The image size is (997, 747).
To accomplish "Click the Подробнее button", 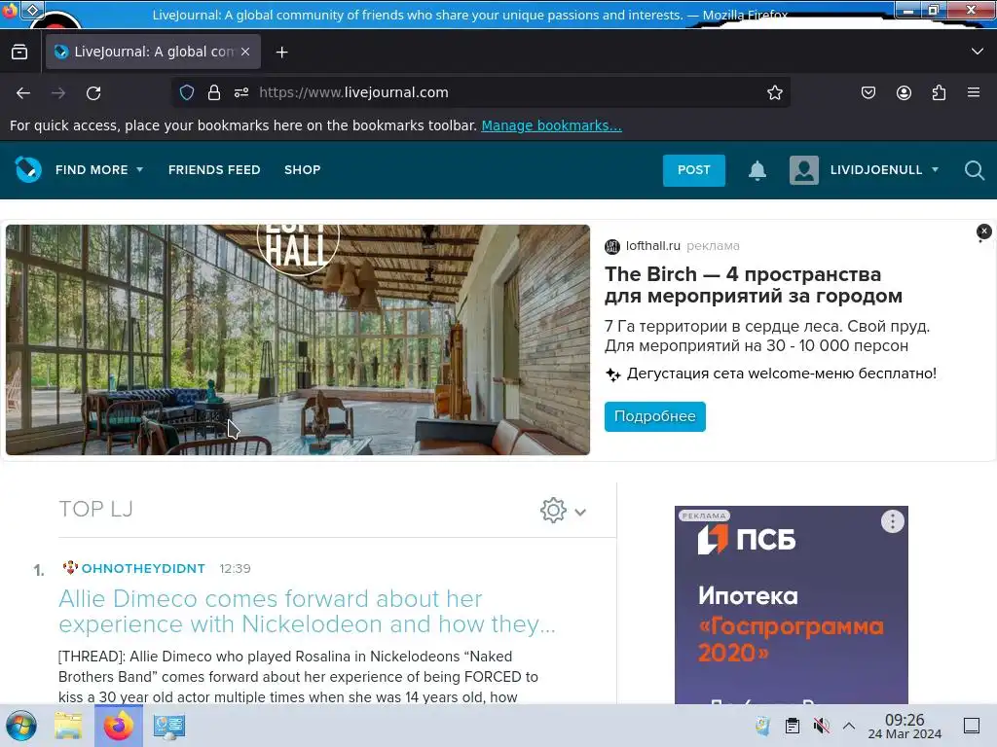I will [655, 416].
